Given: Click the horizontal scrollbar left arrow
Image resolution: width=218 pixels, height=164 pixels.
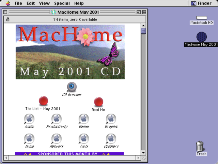Looking at the screenshot, I should 6,158.
